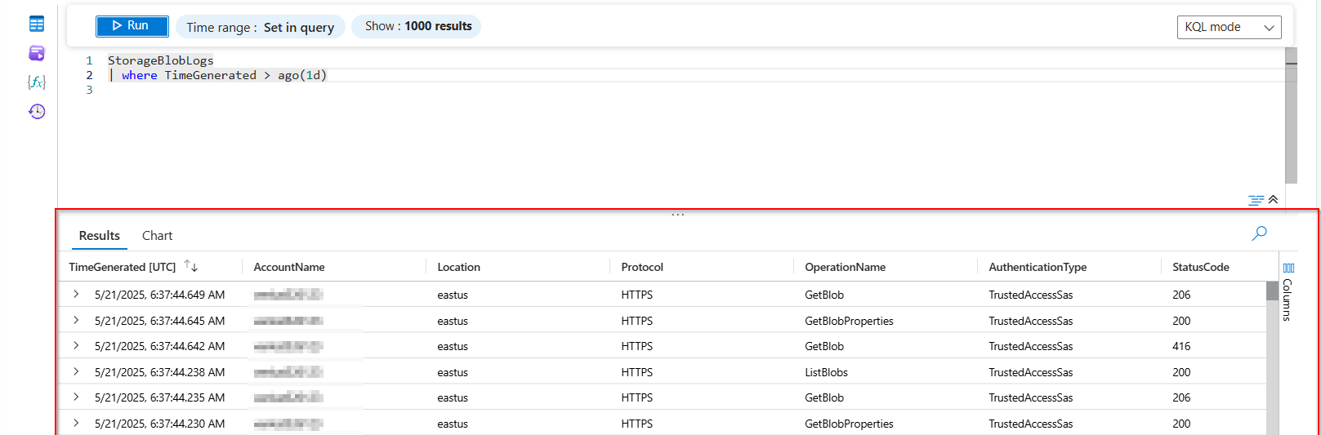
Task: Open the Query history clock icon
Action: click(x=37, y=111)
